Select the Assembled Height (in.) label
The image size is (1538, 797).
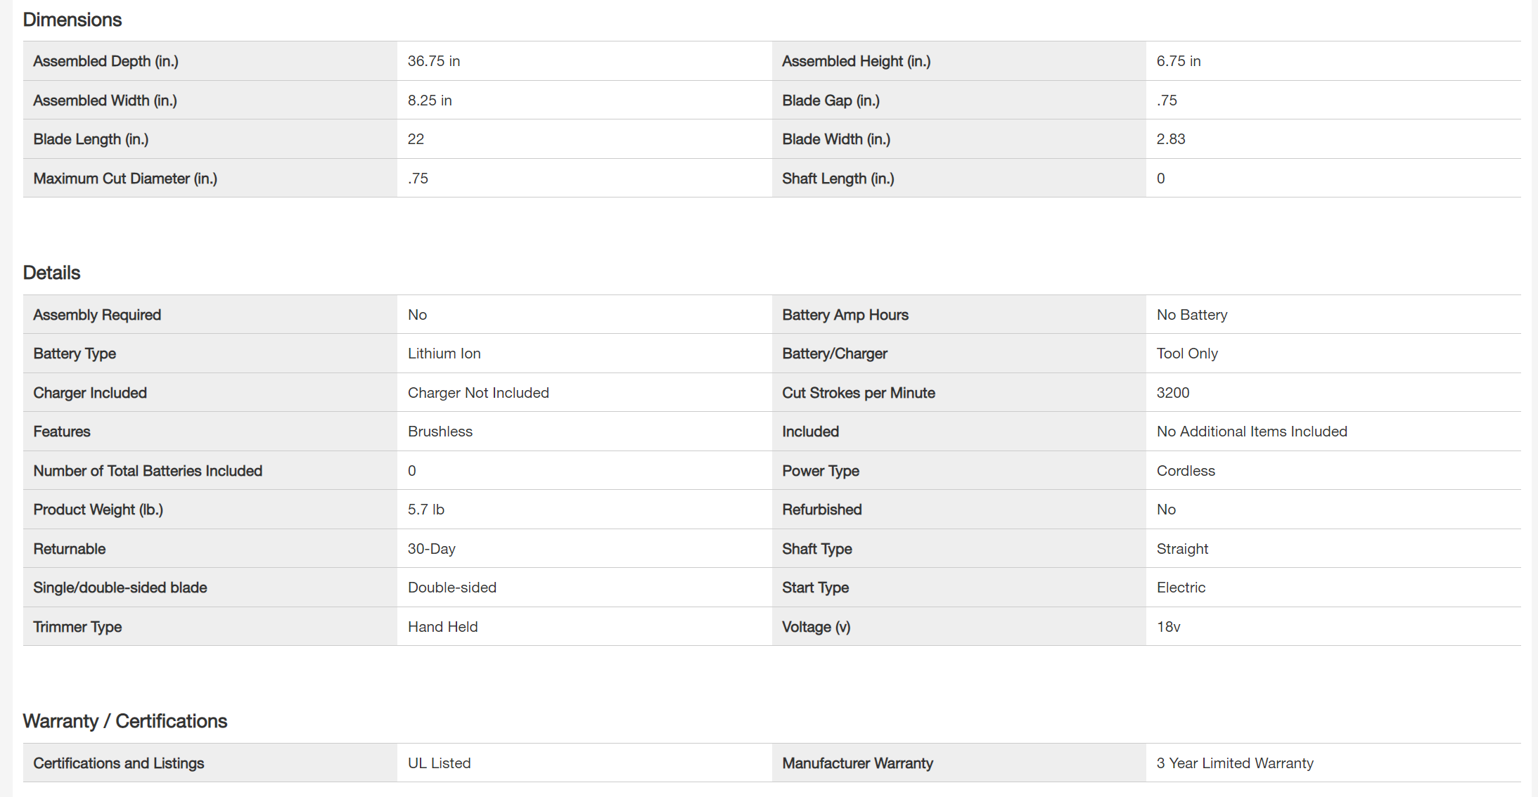[x=856, y=61]
